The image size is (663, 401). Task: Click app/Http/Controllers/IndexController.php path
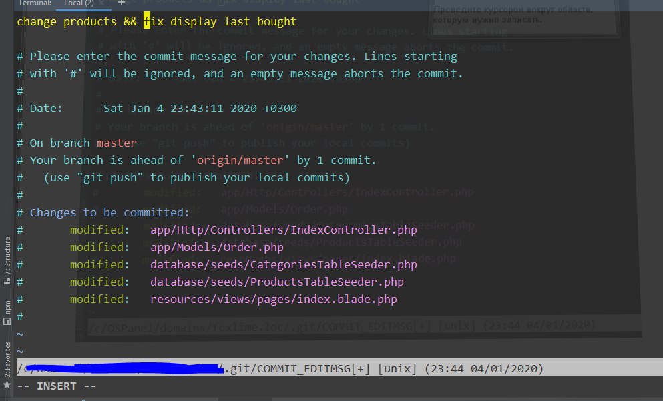click(284, 230)
